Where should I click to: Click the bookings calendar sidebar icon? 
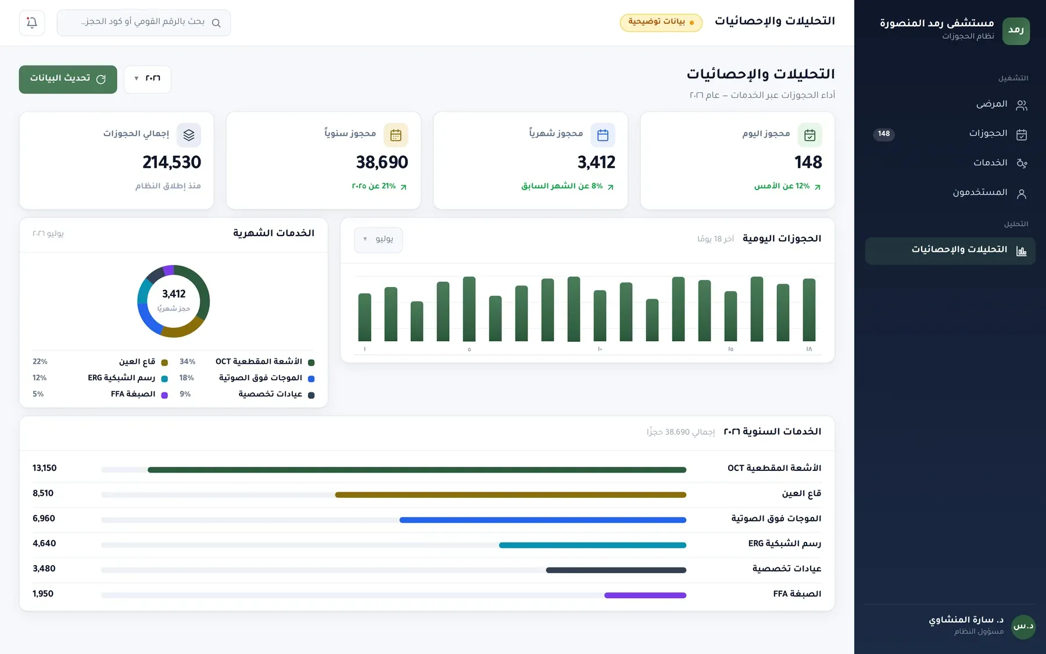(1022, 134)
